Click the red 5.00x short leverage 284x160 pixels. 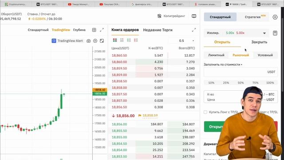pyautogui.click(x=241, y=33)
